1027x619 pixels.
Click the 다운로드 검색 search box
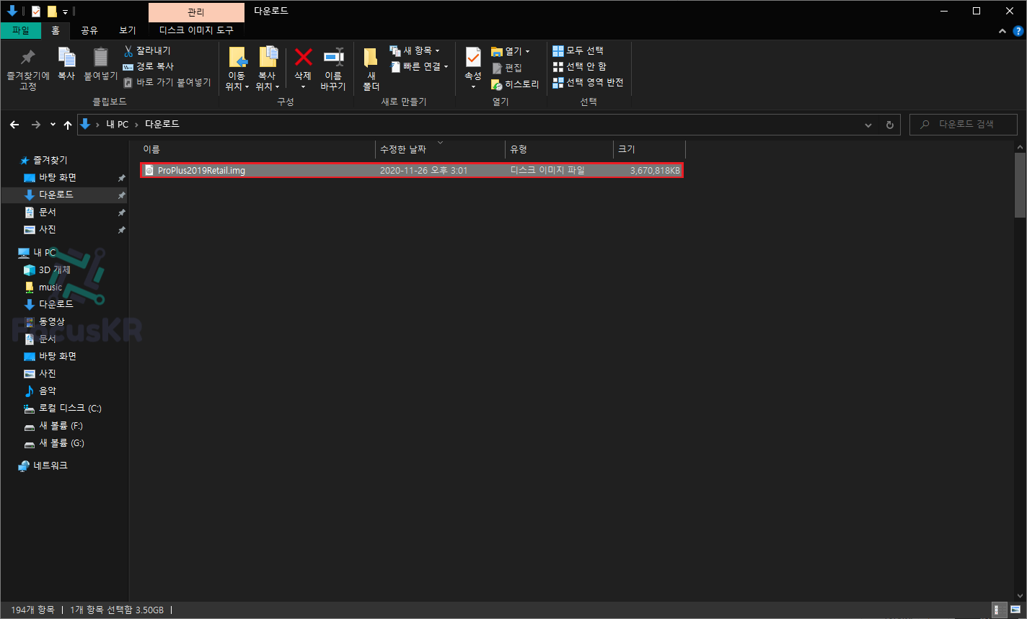tap(964, 125)
